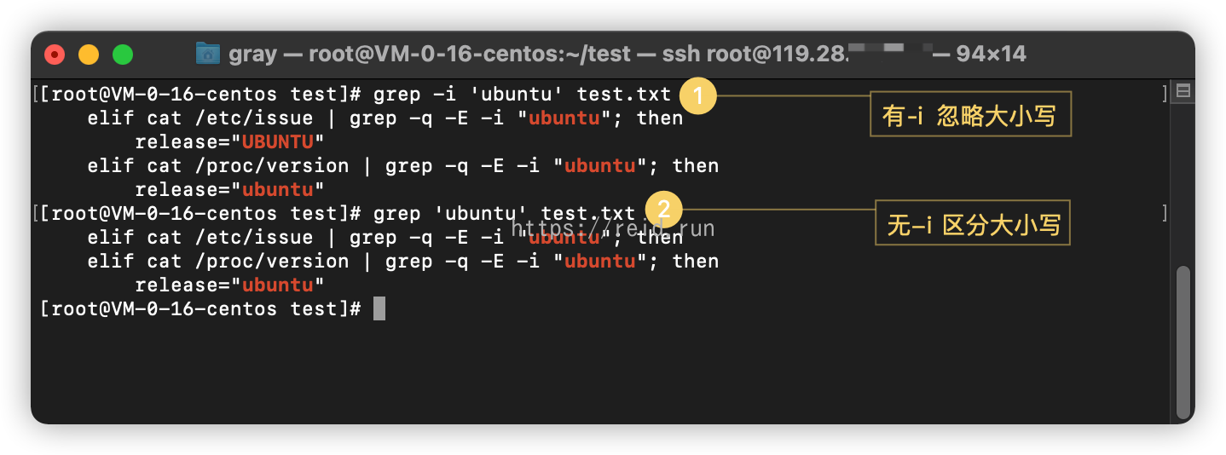Click the red uppercase UBUNTU highlighted match
Screen dimensions: 1226x455
click(x=278, y=141)
